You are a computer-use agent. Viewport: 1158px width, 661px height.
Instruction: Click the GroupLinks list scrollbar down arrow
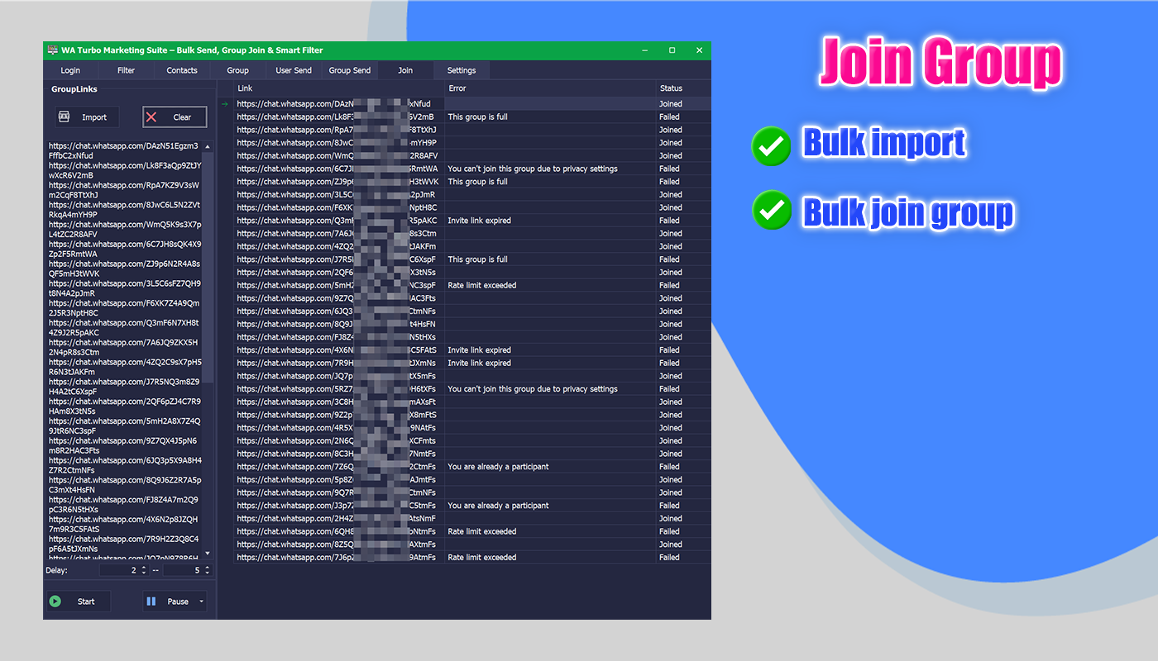[208, 553]
